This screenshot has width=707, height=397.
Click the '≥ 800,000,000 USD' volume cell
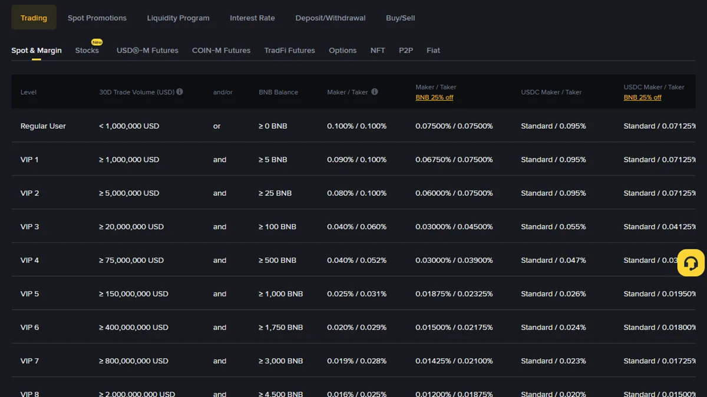(x=134, y=361)
